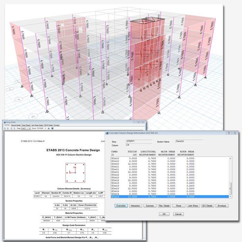Click the Joint Shear button
Screen dimensions: 242x242
pyautogui.click(x=193, y=206)
